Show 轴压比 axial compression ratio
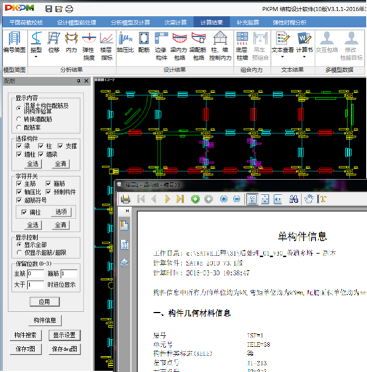367x372 pixels. 126,42
